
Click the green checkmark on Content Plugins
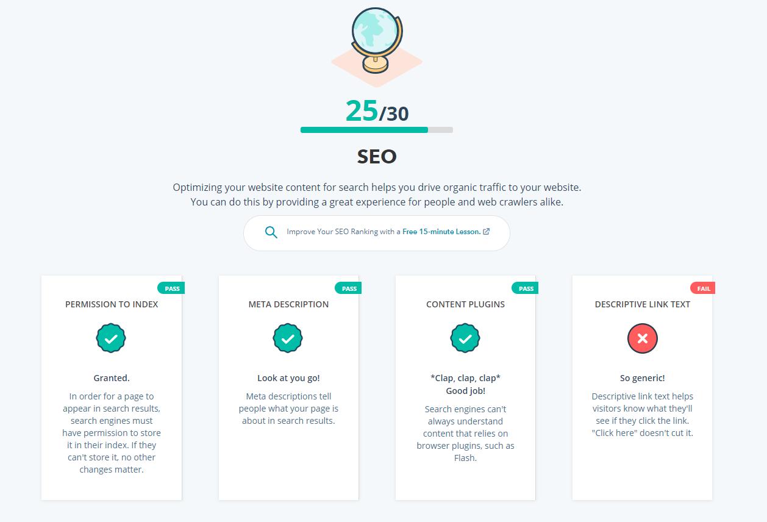click(465, 338)
